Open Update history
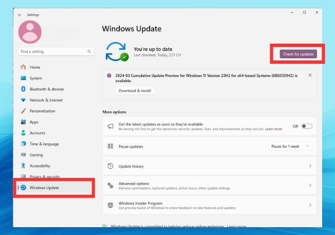 tap(209, 166)
